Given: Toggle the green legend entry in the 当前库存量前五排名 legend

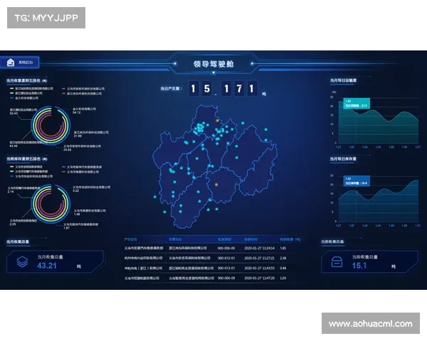Looking at the screenshot, I should point(29,172).
